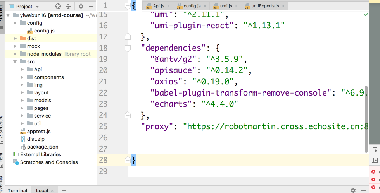
Task: Click the node_modules folder icon
Action: pos(23,54)
